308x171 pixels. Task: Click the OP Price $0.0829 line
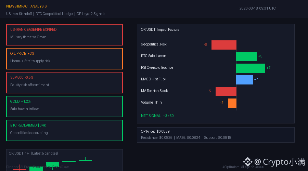coord(155,132)
